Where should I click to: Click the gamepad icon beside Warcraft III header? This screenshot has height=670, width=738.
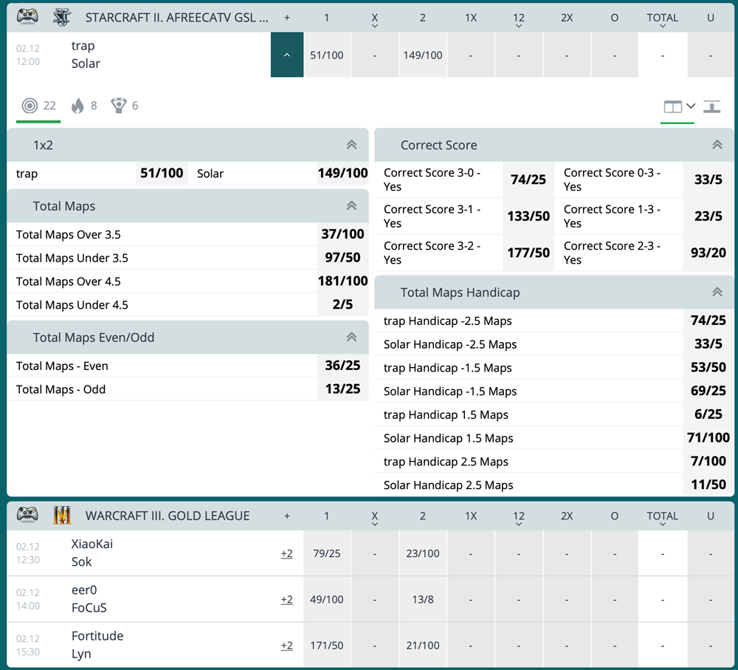point(27,515)
